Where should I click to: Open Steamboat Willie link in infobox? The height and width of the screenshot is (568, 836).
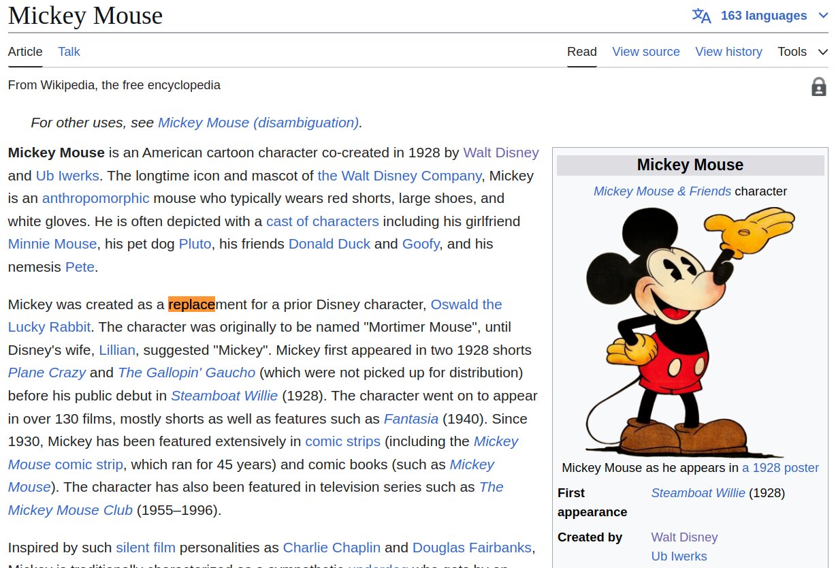698,493
